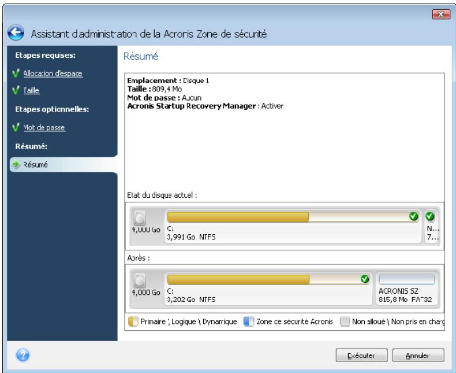
Task: Open the Mot de passe step
Action: (44, 128)
